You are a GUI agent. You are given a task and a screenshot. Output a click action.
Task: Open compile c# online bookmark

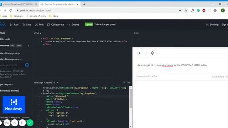[x=36, y=16]
